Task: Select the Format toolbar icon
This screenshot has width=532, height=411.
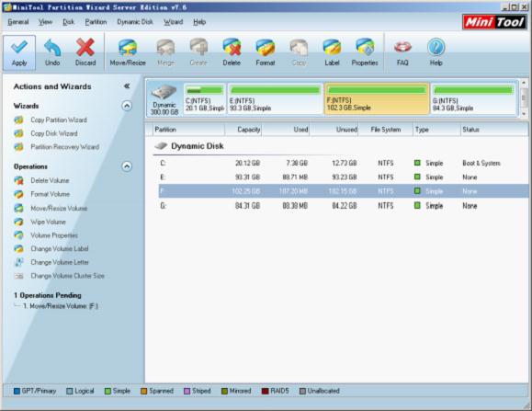Action: point(265,53)
